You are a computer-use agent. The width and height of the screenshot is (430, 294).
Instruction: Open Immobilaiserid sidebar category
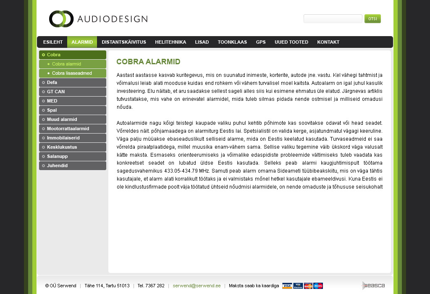pos(73,138)
